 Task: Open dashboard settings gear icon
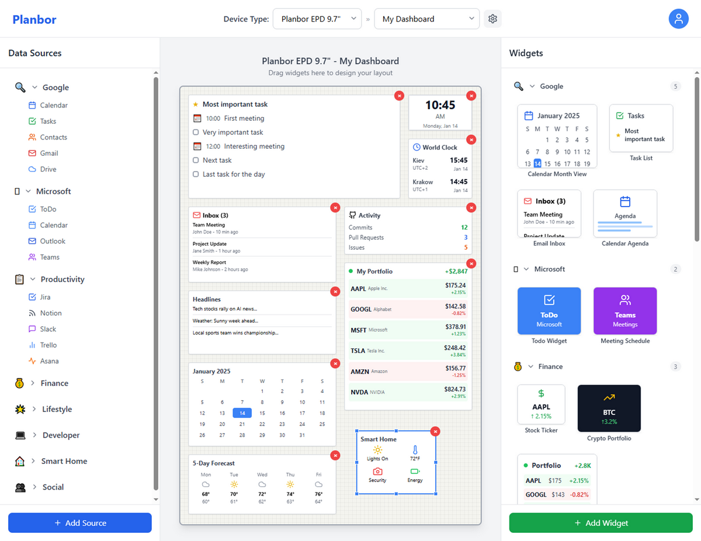(x=492, y=19)
